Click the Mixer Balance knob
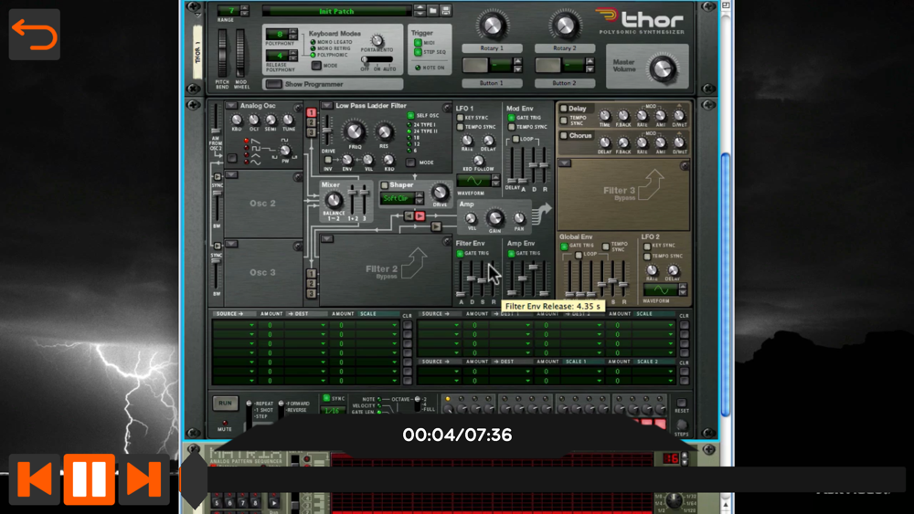914x514 pixels. click(x=334, y=202)
